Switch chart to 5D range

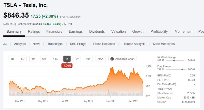[23, 59]
